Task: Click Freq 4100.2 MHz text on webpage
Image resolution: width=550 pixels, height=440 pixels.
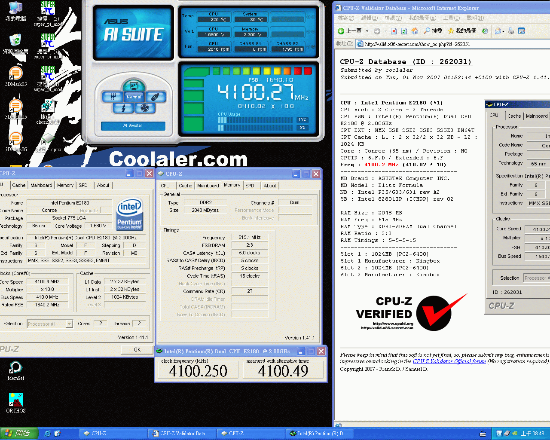Action: pyautogui.click(x=393, y=165)
